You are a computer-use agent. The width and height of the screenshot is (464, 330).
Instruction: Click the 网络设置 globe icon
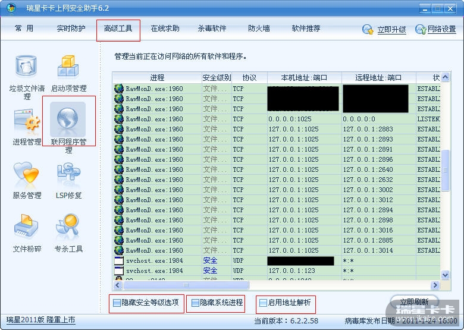(x=421, y=29)
